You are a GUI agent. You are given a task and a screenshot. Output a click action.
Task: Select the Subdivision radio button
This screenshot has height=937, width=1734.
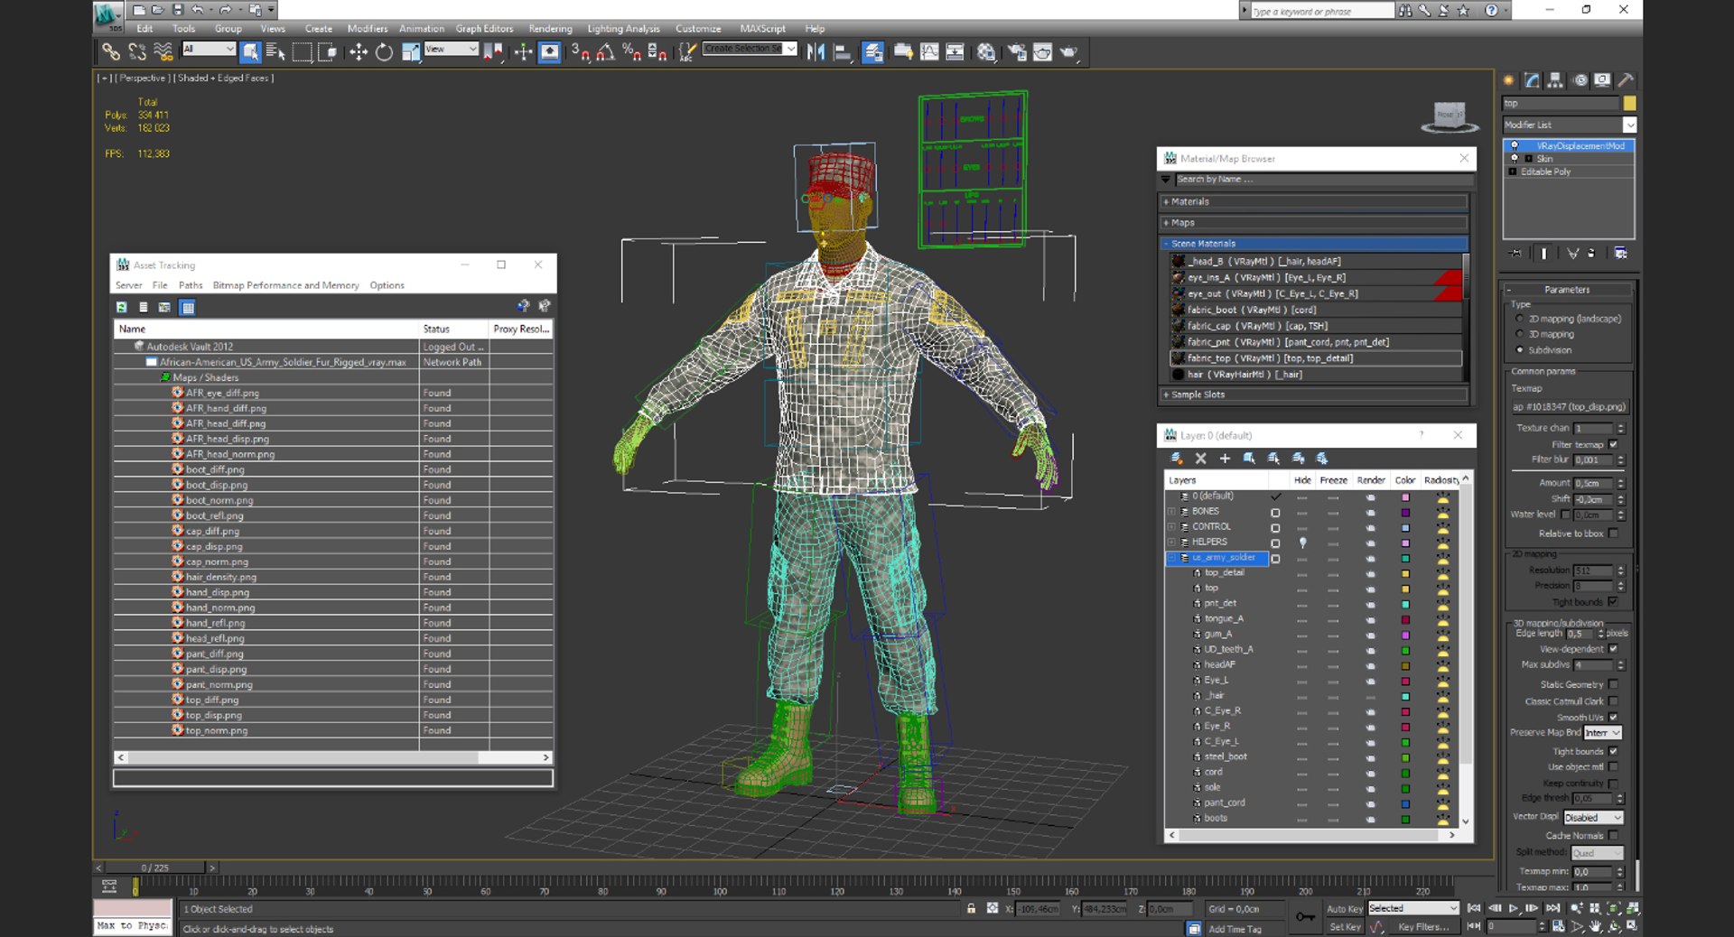click(x=1520, y=350)
